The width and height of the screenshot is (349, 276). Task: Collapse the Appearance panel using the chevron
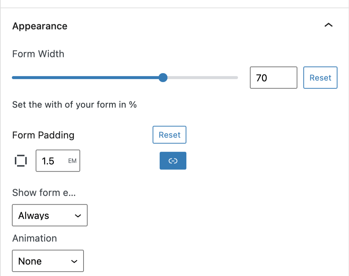pos(329,25)
